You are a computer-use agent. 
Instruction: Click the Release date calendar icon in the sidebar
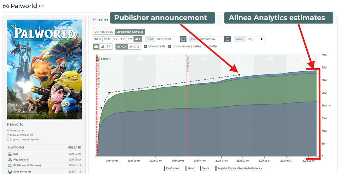tap(8, 135)
